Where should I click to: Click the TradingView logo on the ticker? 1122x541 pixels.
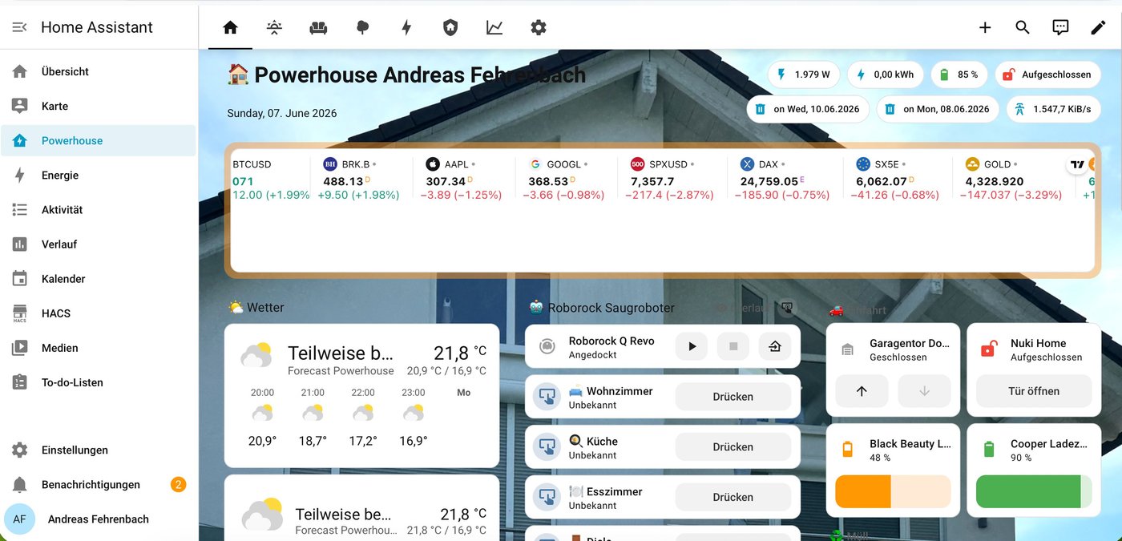click(1077, 164)
